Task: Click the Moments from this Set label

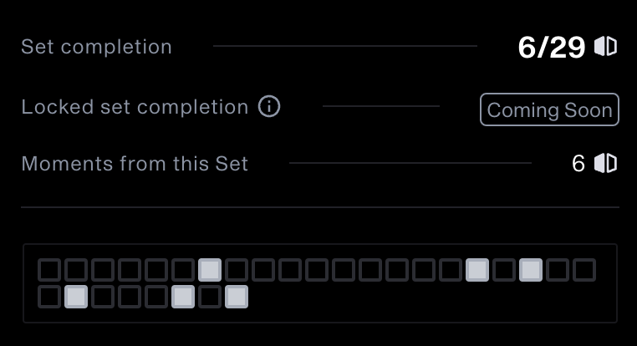Action: [x=135, y=163]
